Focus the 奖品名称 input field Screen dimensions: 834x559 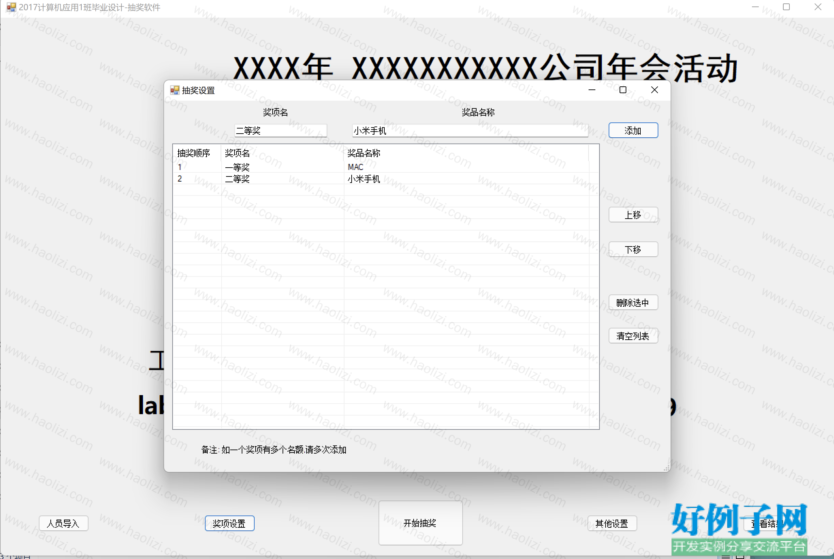tap(470, 131)
